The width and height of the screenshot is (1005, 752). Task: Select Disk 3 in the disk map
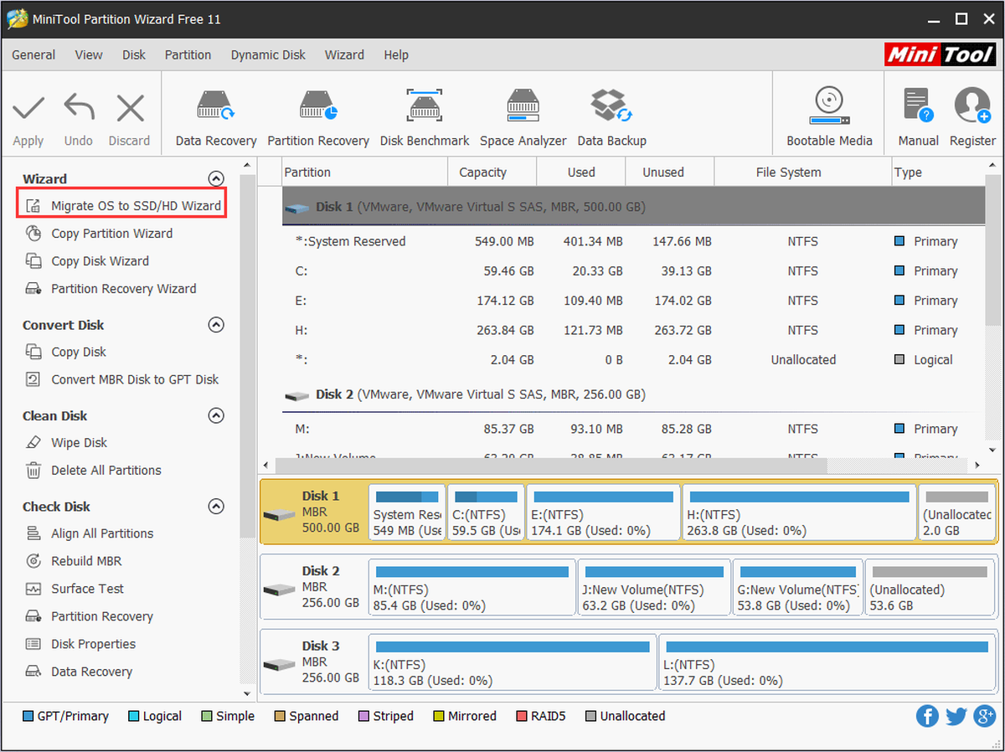313,662
